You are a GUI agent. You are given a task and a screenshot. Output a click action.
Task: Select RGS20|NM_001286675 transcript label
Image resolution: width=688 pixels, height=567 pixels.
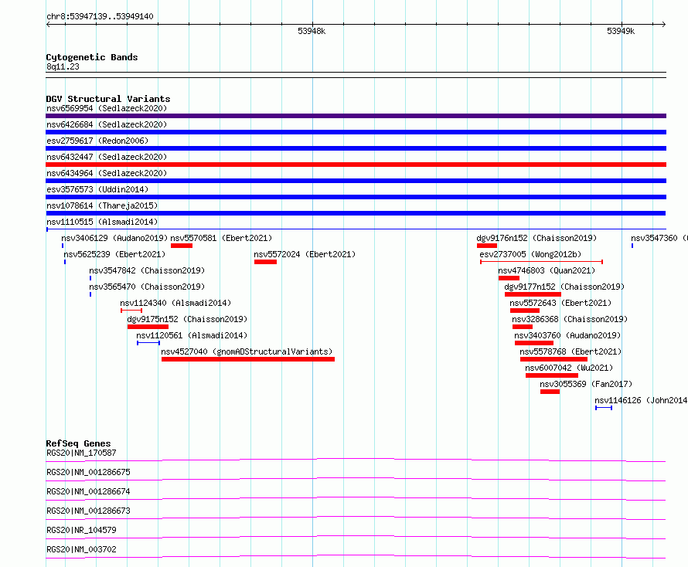pyautogui.click(x=88, y=472)
